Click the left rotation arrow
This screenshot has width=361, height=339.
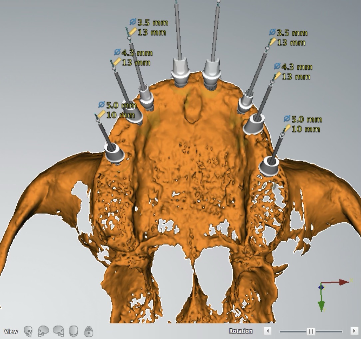point(267,331)
